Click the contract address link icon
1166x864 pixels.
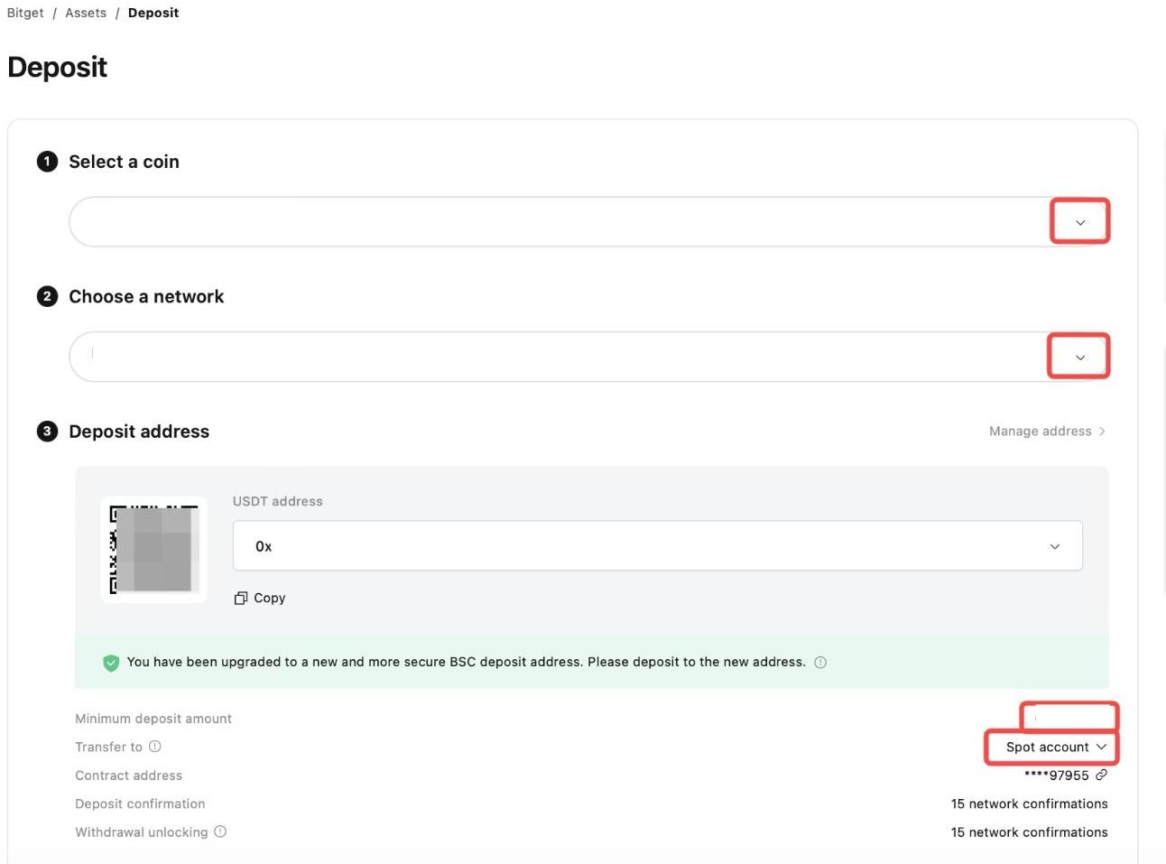tap(1101, 775)
